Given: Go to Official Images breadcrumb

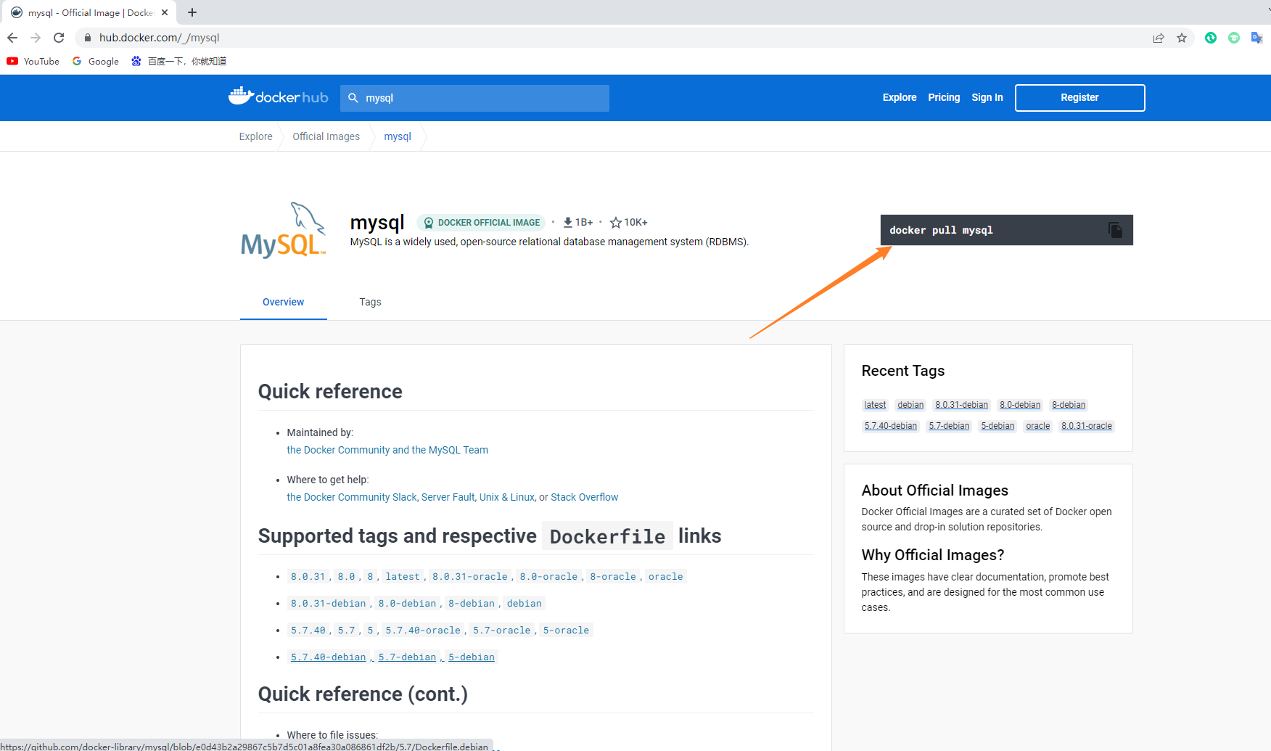Looking at the screenshot, I should point(326,136).
